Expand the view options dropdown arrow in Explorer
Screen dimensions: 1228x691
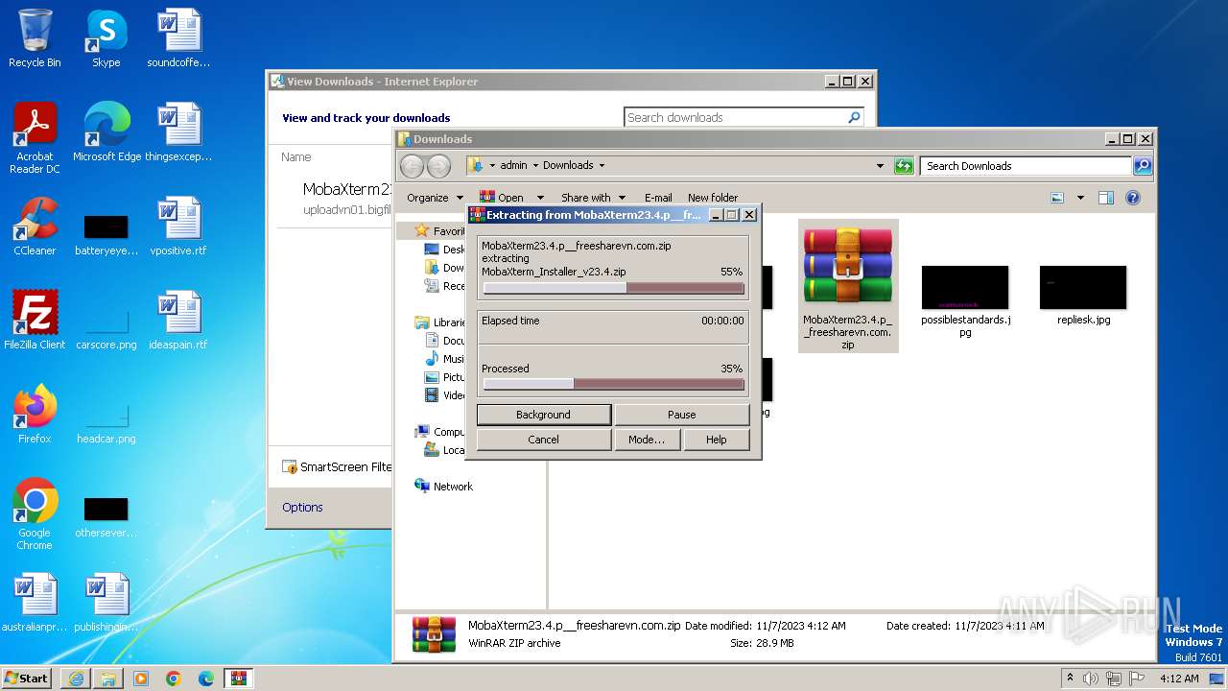(x=1080, y=198)
